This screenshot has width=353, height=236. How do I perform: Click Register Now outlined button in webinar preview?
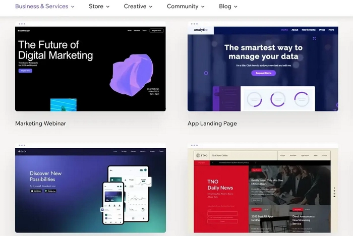pos(156,30)
